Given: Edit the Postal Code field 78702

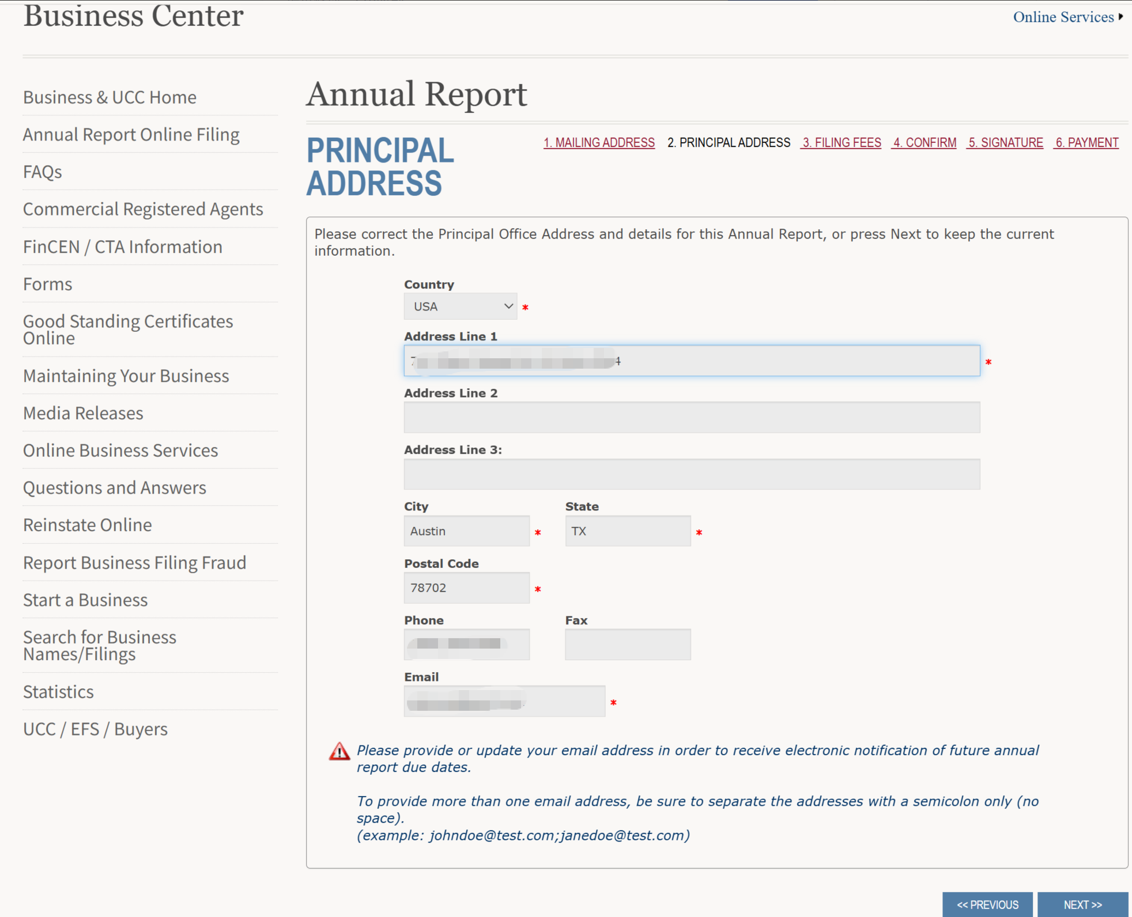Looking at the screenshot, I should 466,588.
